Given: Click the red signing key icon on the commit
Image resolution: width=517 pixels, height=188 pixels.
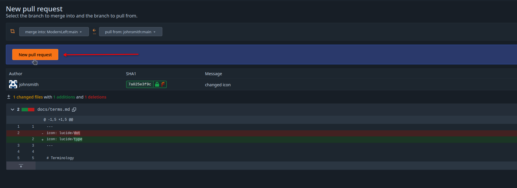Looking at the screenshot, I should (163, 84).
